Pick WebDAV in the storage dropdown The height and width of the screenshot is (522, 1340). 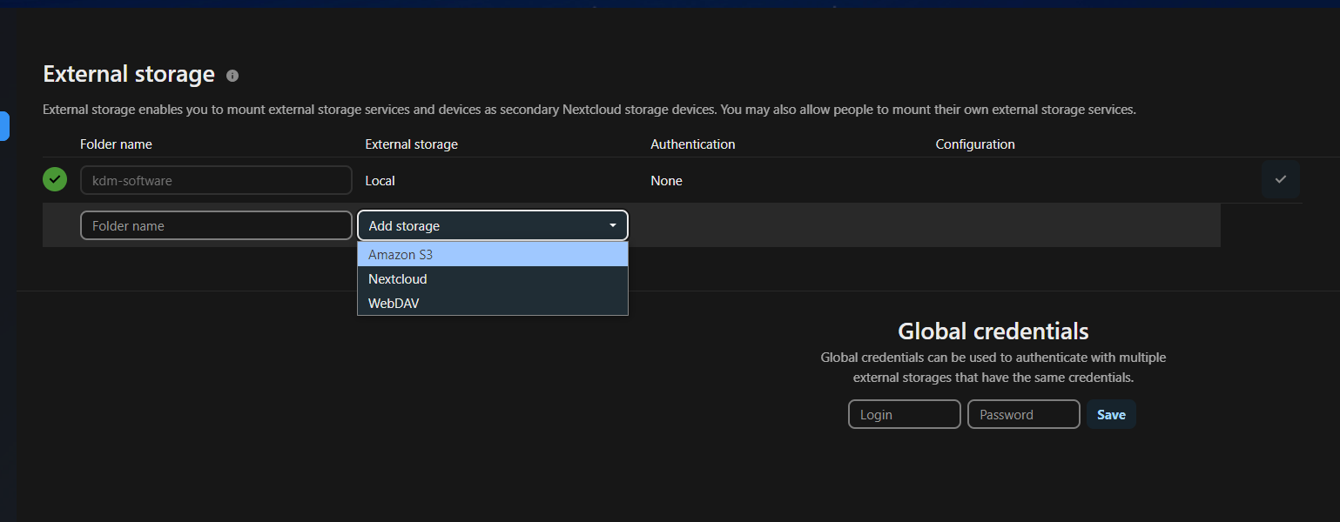(492, 304)
